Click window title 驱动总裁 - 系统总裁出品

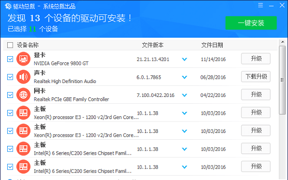44,6
